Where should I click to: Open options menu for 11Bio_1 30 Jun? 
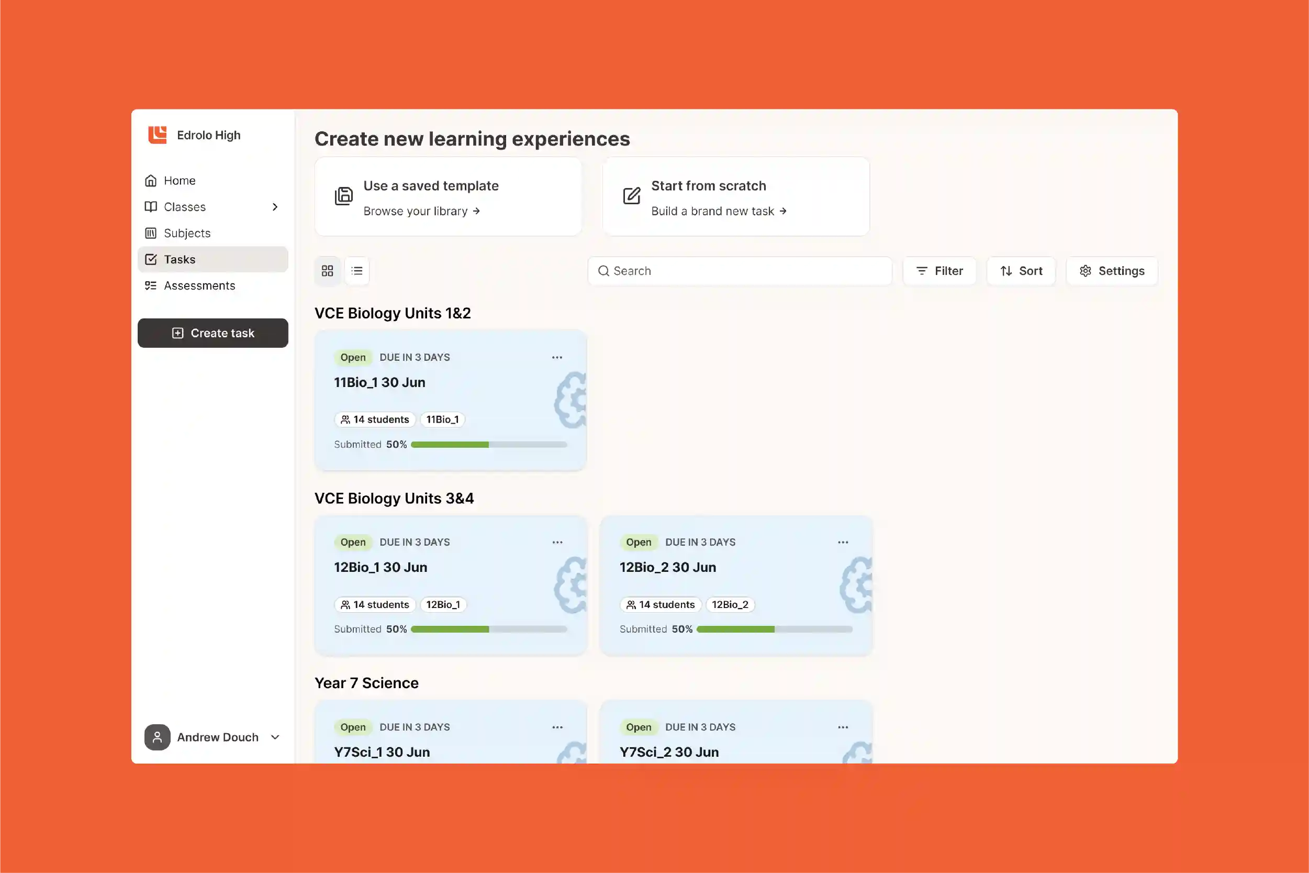click(557, 358)
